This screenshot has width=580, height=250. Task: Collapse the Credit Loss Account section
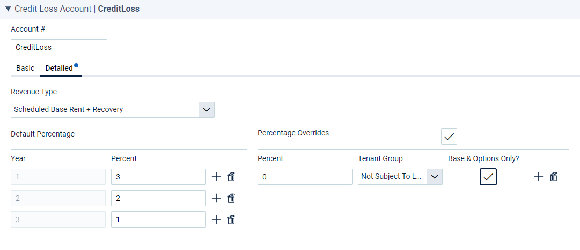pos(8,9)
